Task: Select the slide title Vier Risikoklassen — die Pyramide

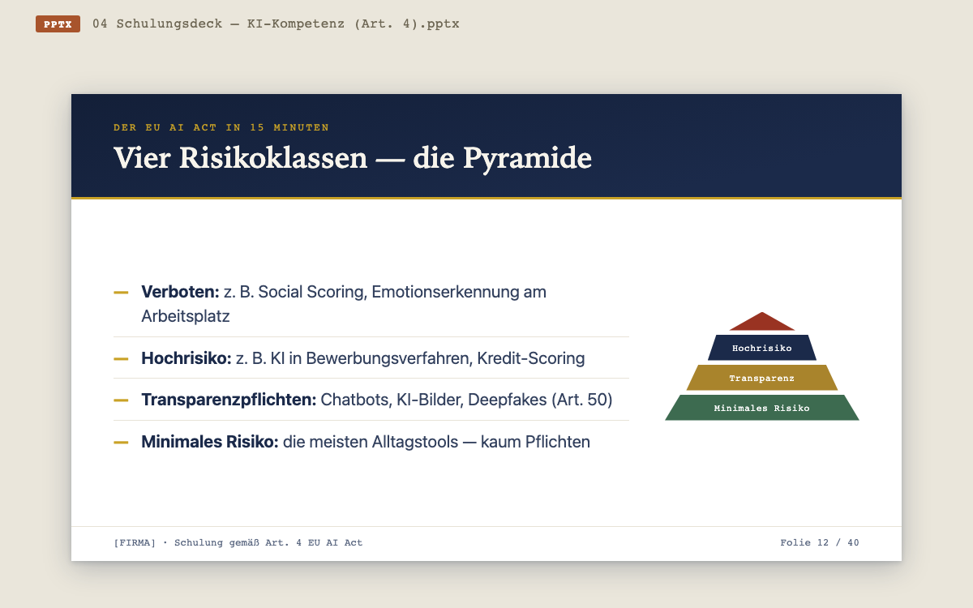Action: click(x=353, y=157)
